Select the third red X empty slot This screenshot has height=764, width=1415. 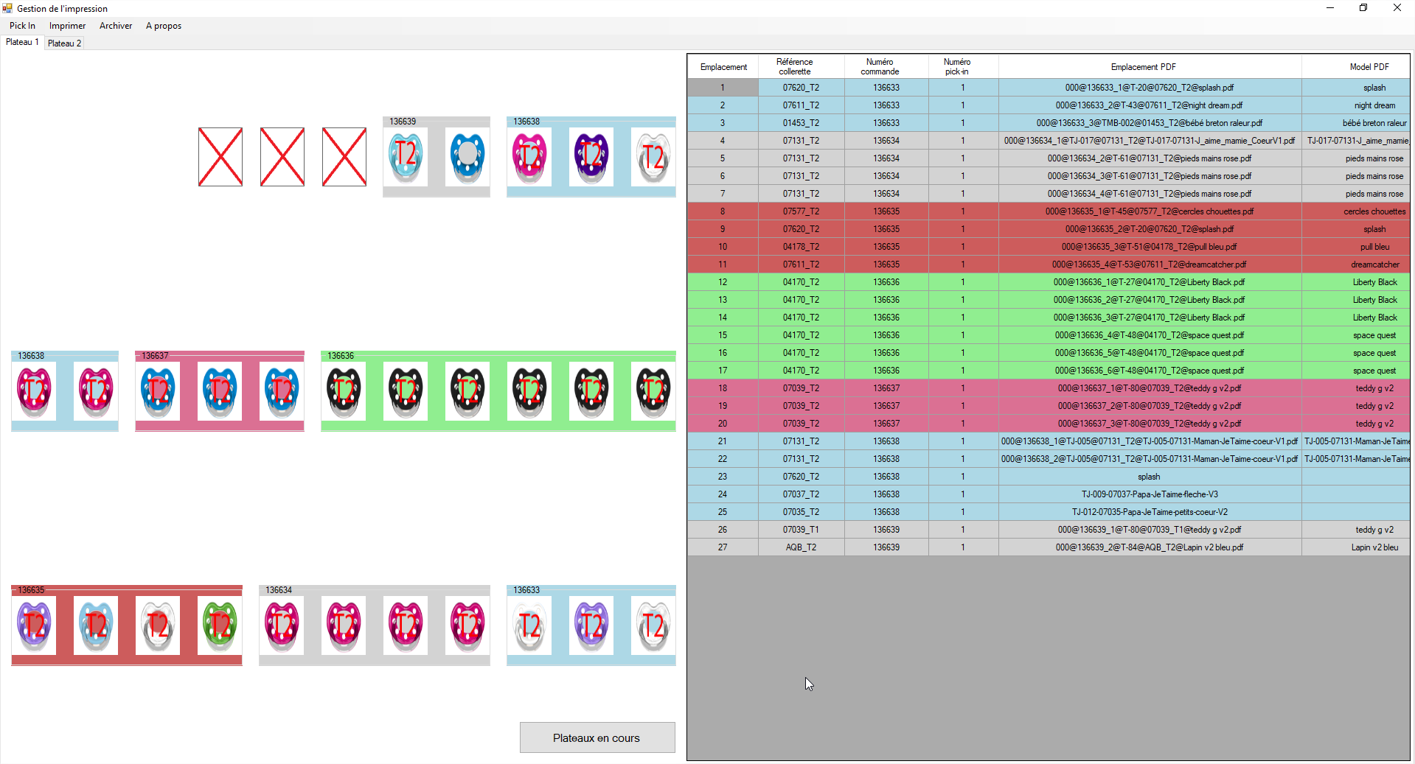click(x=344, y=157)
